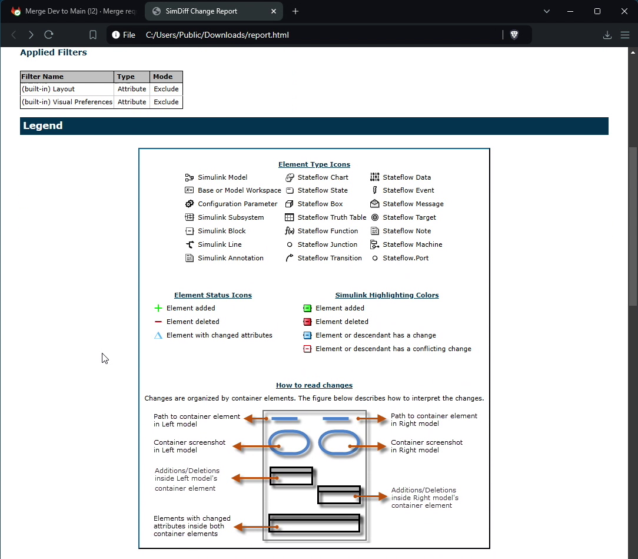This screenshot has width=638, height=559.
Task: Click the Applied Filters heading
Action: click(54, 52)
